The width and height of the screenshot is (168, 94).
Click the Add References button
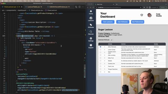pyautogui.click(x=138, y=22)
